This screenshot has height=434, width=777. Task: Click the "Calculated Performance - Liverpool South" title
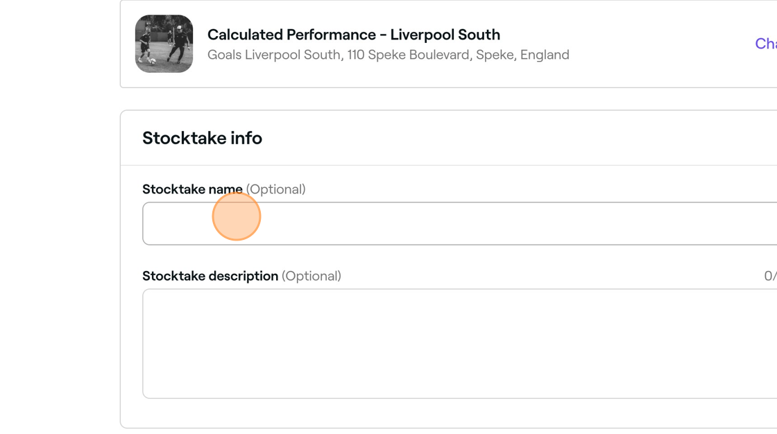[x=353, y=35]
